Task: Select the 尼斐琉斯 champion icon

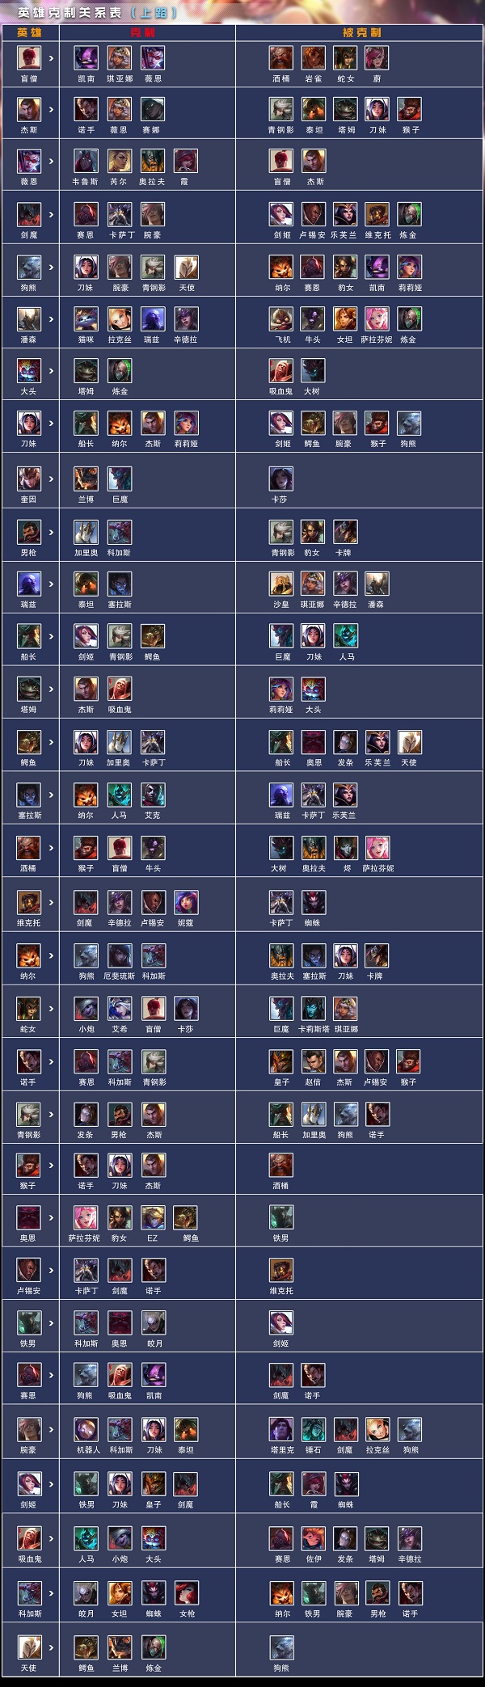Action: 119,955
